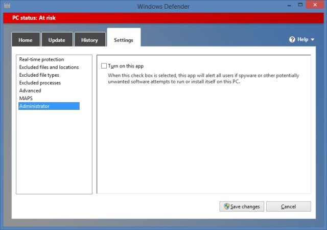Expand the Help dropdown arrow

(x=312, y=39)
